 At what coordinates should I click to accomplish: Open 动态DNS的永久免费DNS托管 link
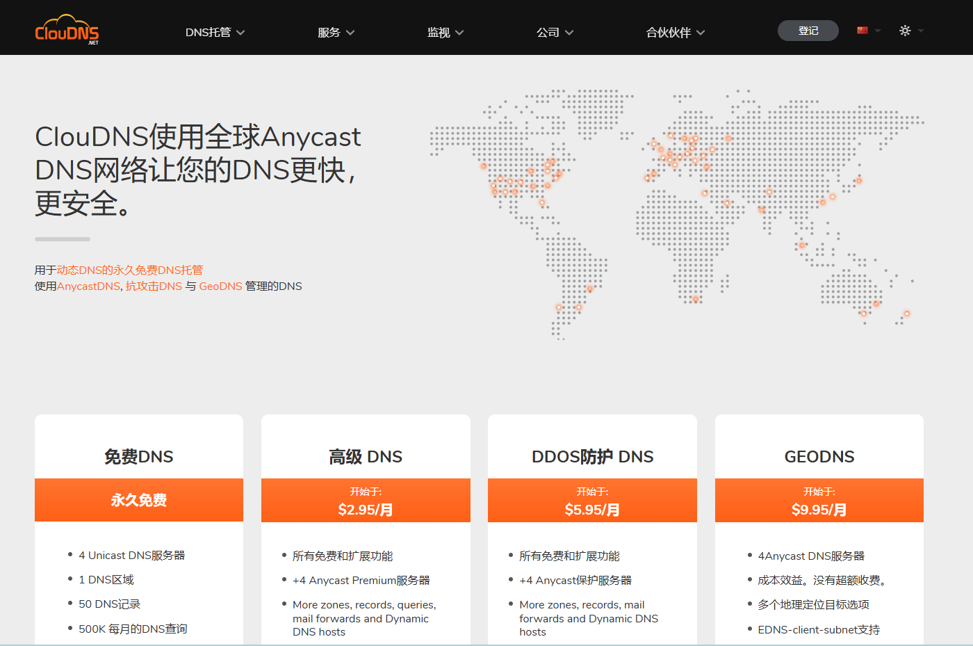130,270
